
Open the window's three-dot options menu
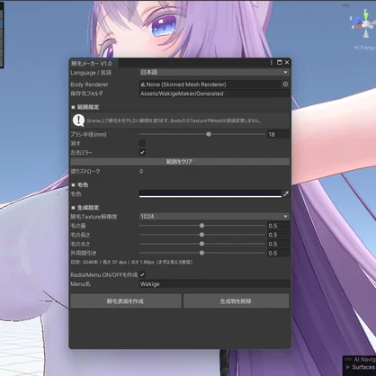pos(272,62)
